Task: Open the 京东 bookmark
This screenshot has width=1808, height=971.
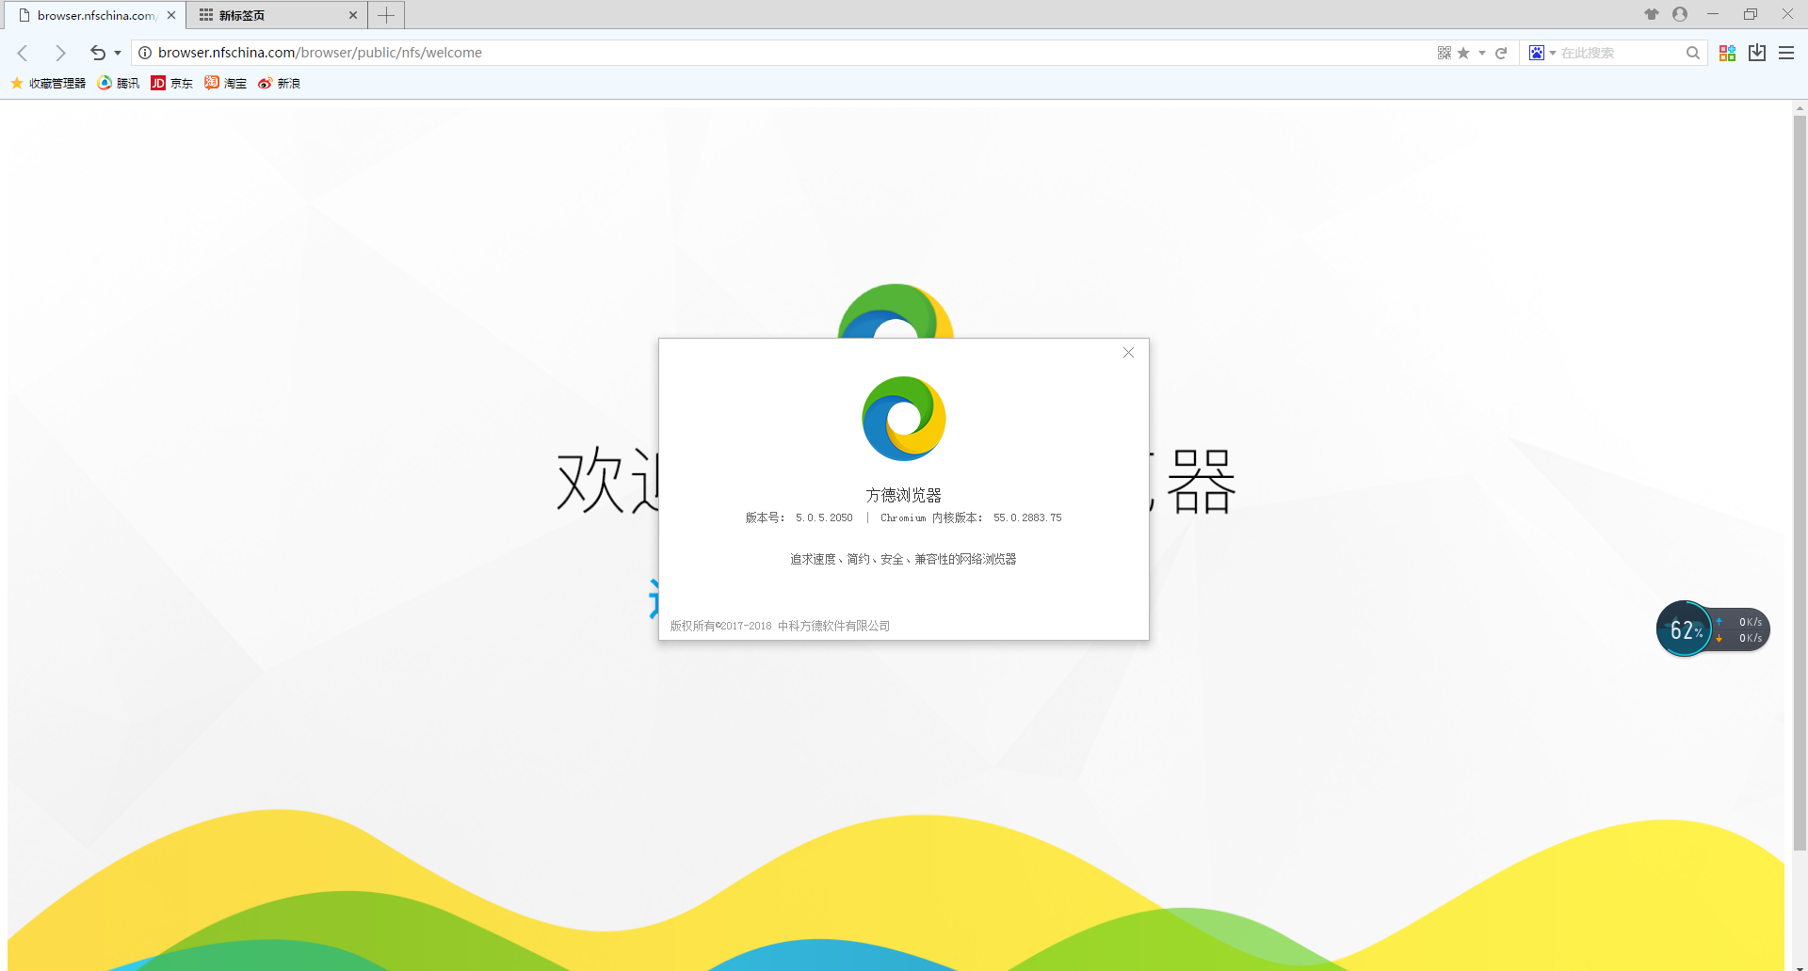Action: (171, 83)
